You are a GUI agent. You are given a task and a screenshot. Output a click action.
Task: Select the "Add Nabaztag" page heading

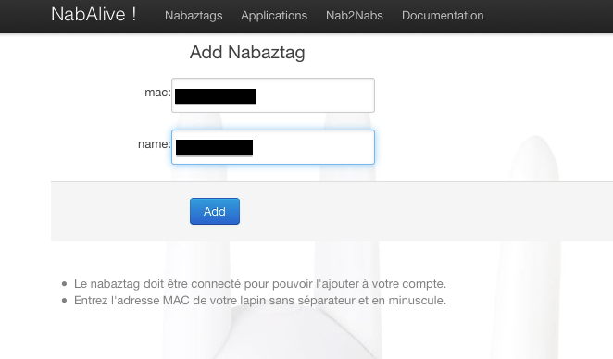[247, 53]
